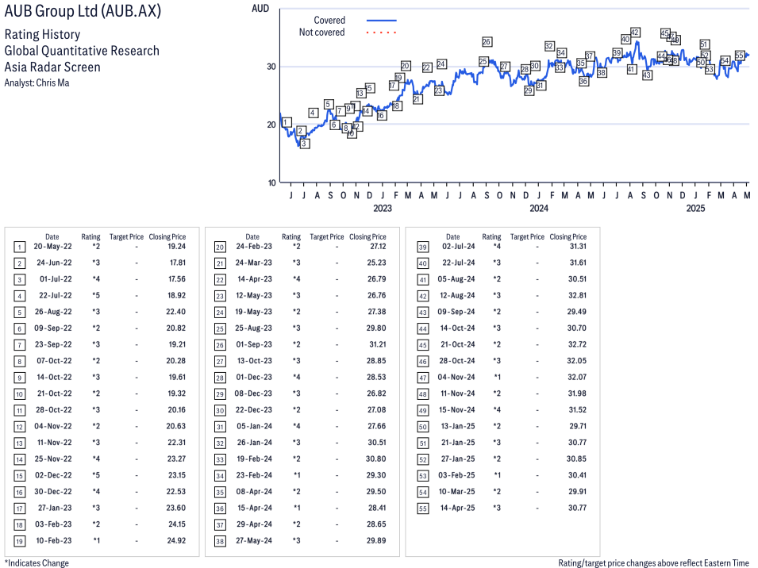
Task: Click the date cell '22-Jul-22'
Action: pyautogui.click(x=55, y=296)
